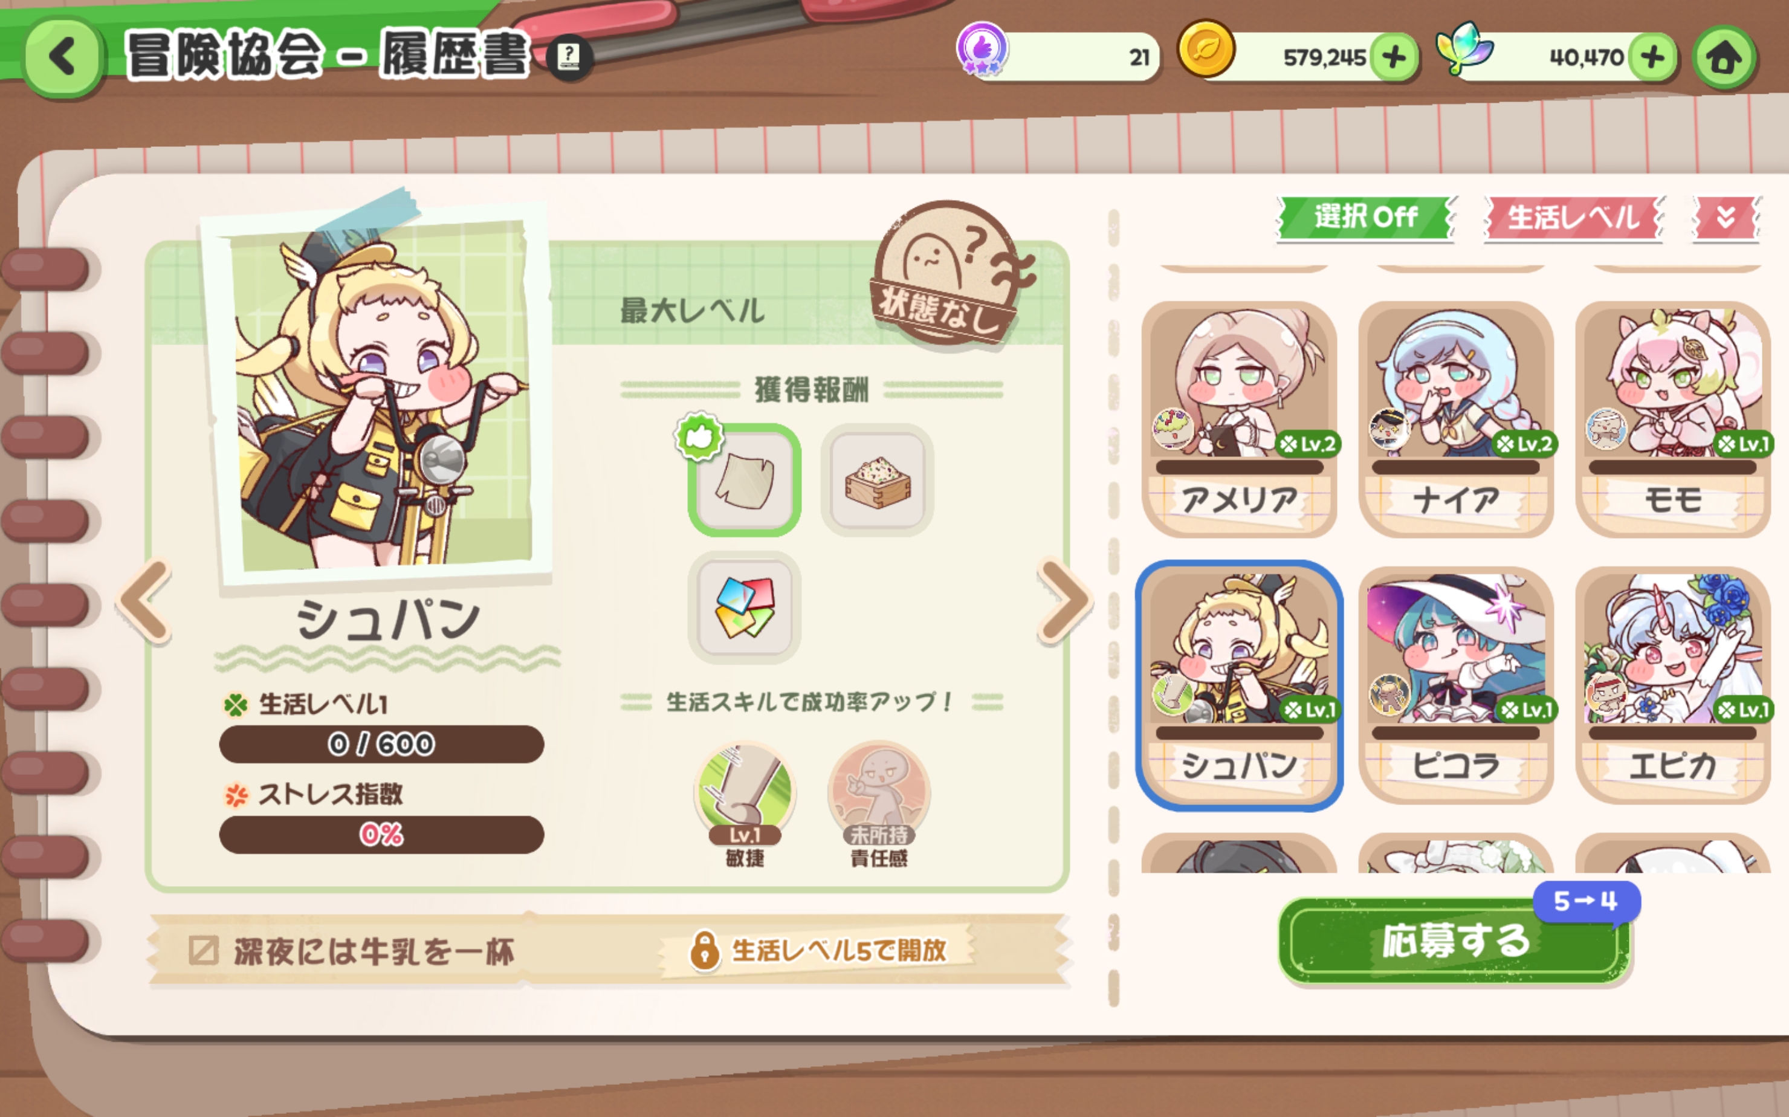
Task: Select the アメリア character card
Action: coord(1240,419)
